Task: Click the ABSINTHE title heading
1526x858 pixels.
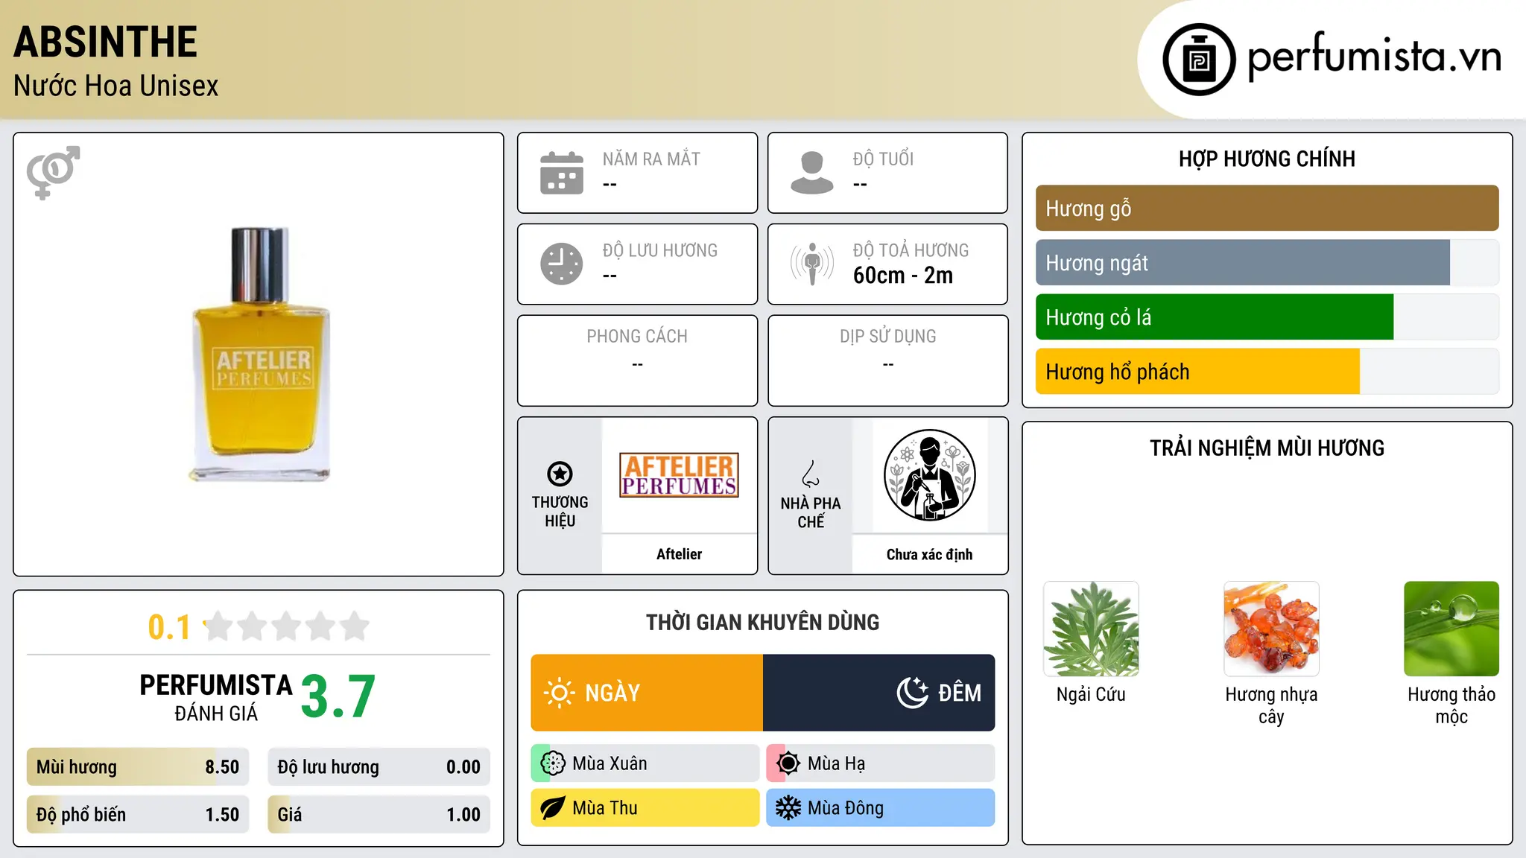Action: (105, 42)
